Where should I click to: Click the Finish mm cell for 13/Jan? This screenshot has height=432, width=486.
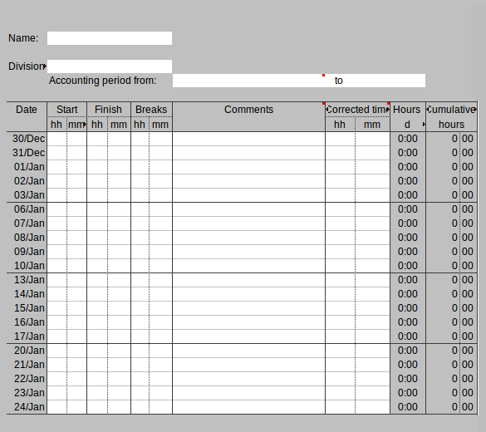119,280
